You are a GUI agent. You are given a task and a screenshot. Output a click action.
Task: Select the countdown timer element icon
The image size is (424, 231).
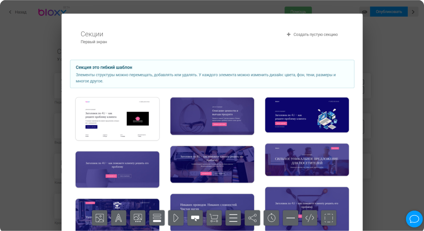pos(271,218)
